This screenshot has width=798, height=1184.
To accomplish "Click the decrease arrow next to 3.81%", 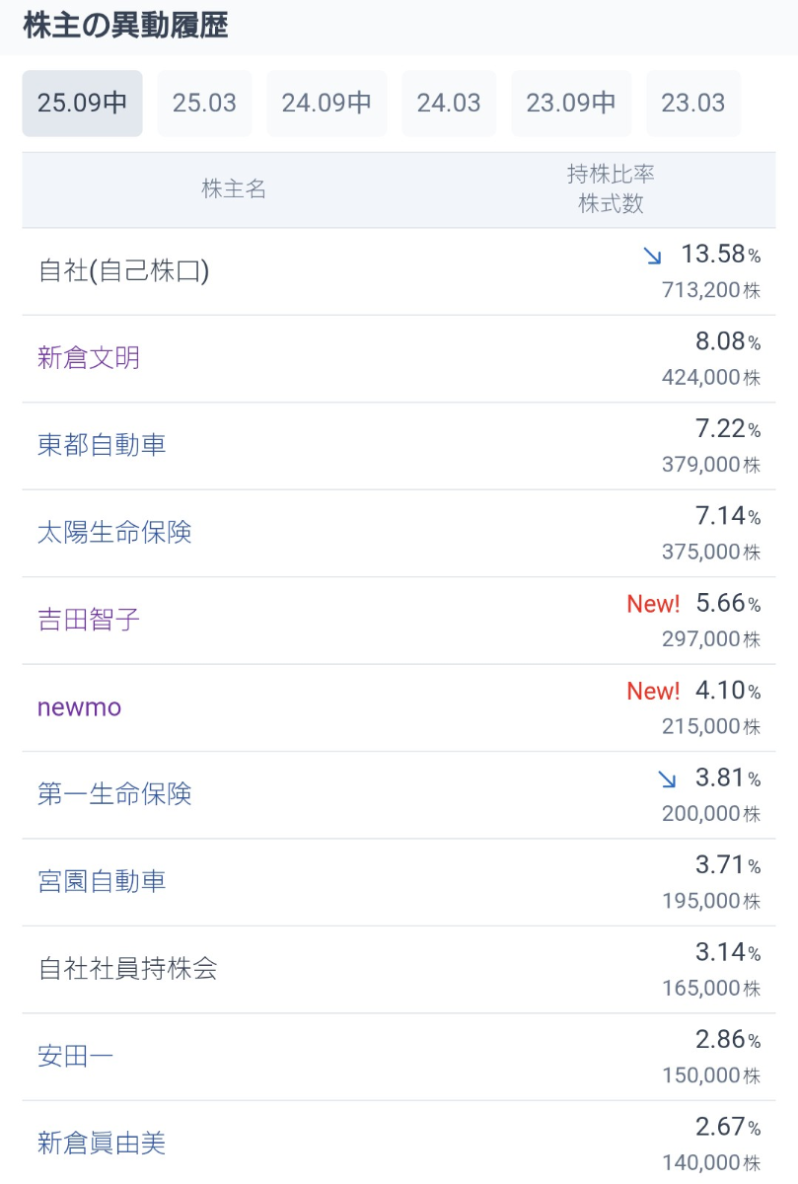I will pos(667,779).
